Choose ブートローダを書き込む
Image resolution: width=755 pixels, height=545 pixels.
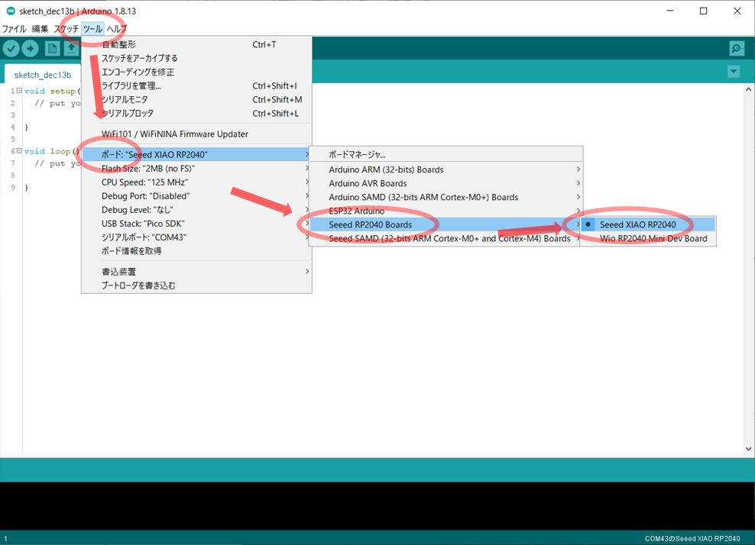coord(196,285)
